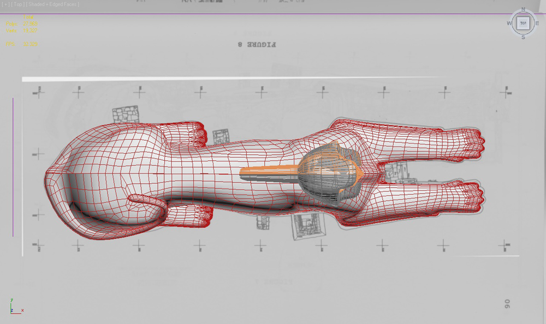Open the Shaded + Edged Faces shading menu

tap(53, 4)
